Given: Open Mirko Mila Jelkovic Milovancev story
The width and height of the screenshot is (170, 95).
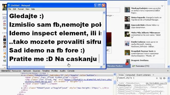Looking at the screenshot, I should coord(144,35).
